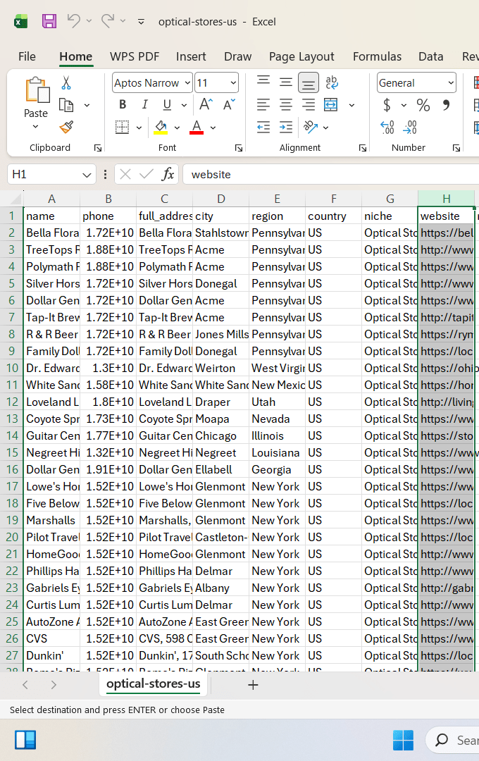Click the Insert Function fx button

168,174
